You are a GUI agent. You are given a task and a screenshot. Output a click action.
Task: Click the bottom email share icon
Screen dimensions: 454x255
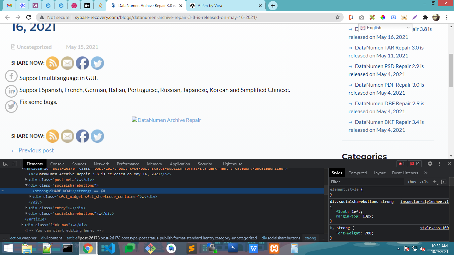tap(67, 136)
